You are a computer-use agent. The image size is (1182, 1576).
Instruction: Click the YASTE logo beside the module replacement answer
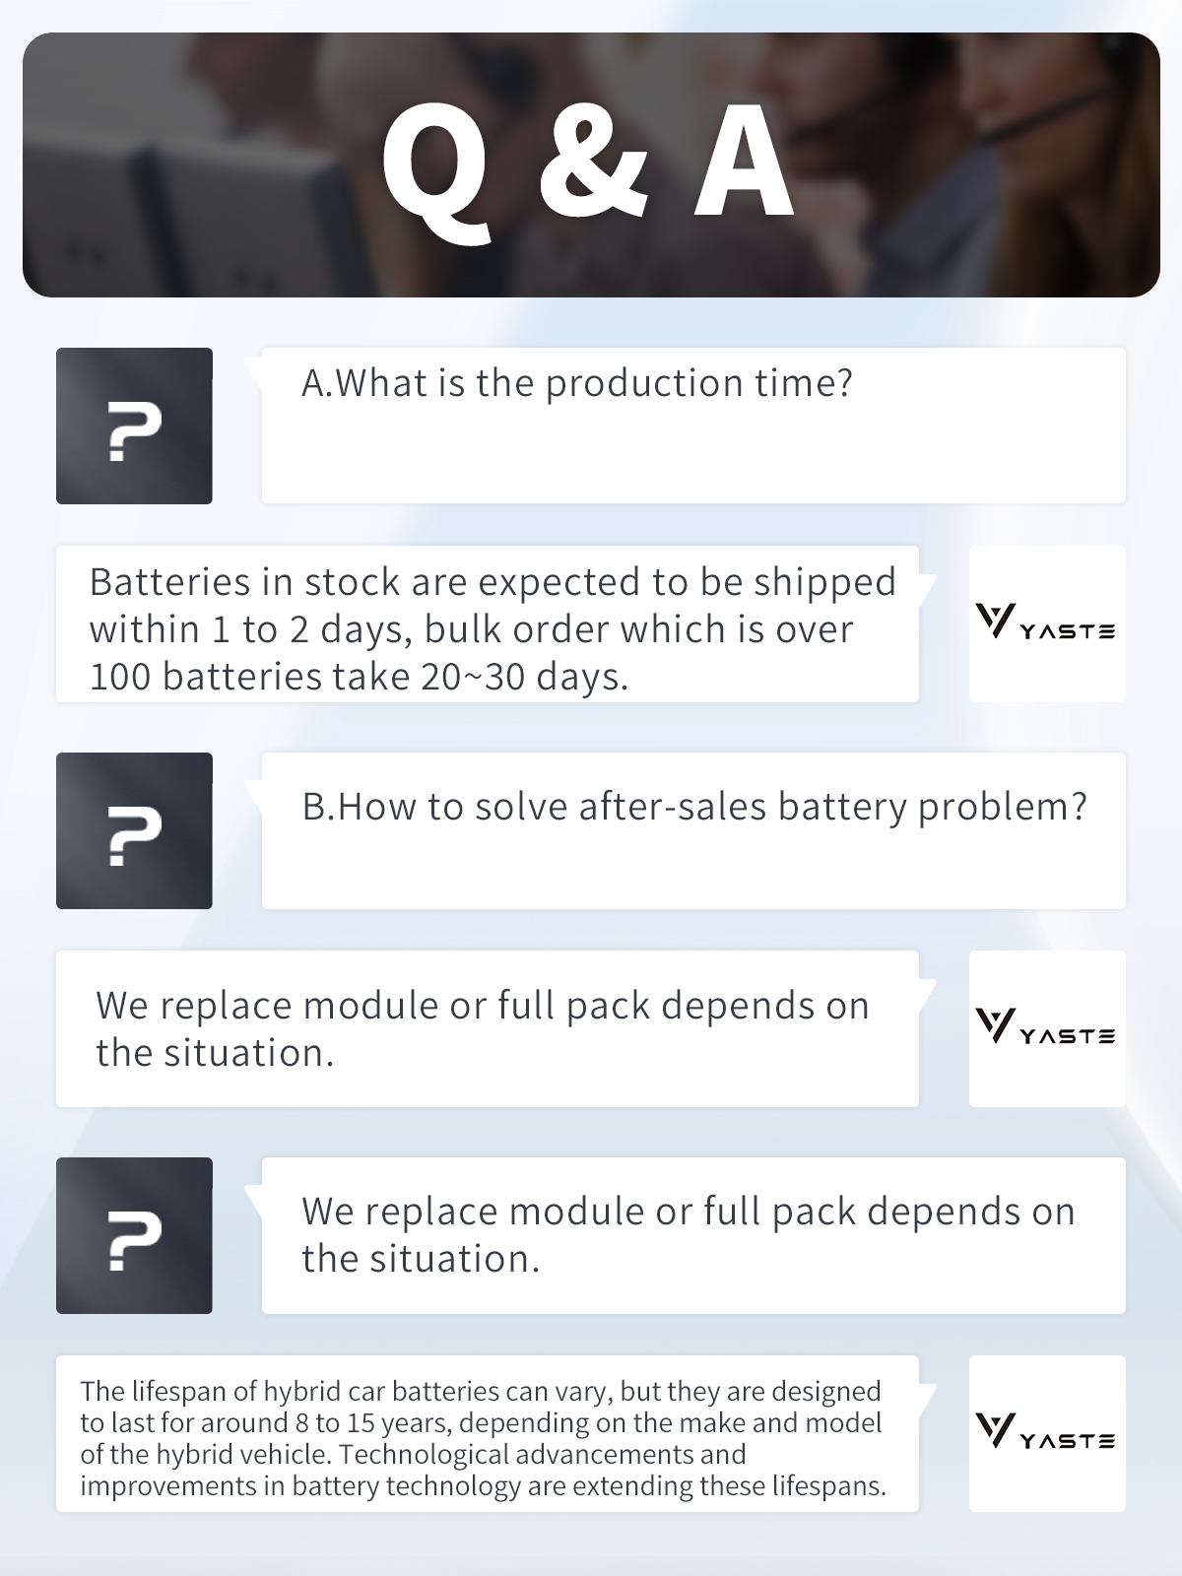coord(1047,1028)
